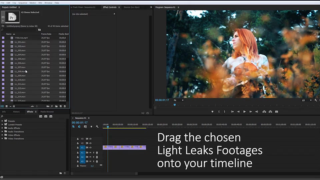Expand the panel overflow chevron by Source tab
320x180 pixels.
pos(151,7)
